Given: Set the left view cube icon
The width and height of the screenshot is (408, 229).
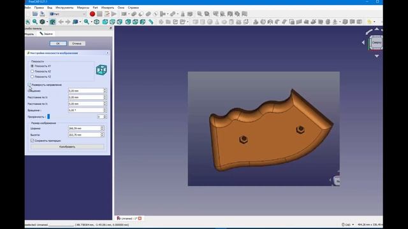Looking at the screenshot, I should pyautogui.click(x=143, y=22).
